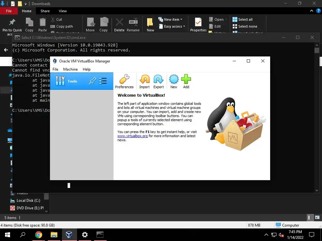The image size is (322, 241).
Task: Click the network tray icon
Action: coord(274,235)
